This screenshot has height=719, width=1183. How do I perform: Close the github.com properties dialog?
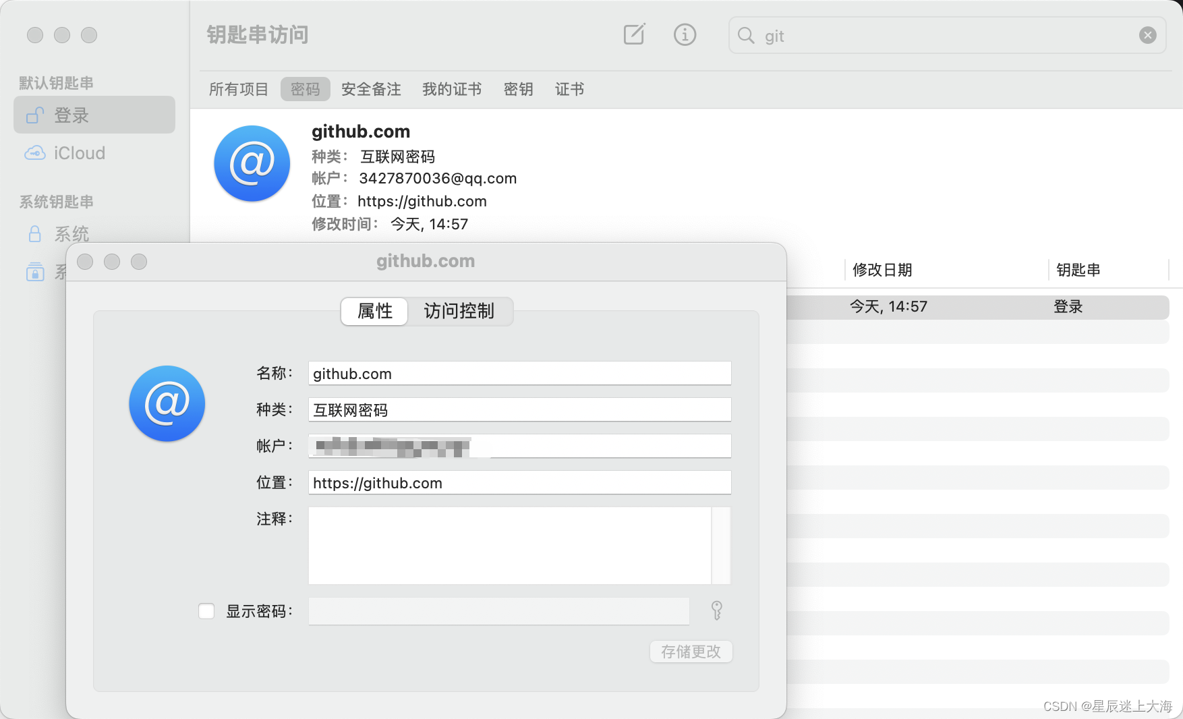85,262
